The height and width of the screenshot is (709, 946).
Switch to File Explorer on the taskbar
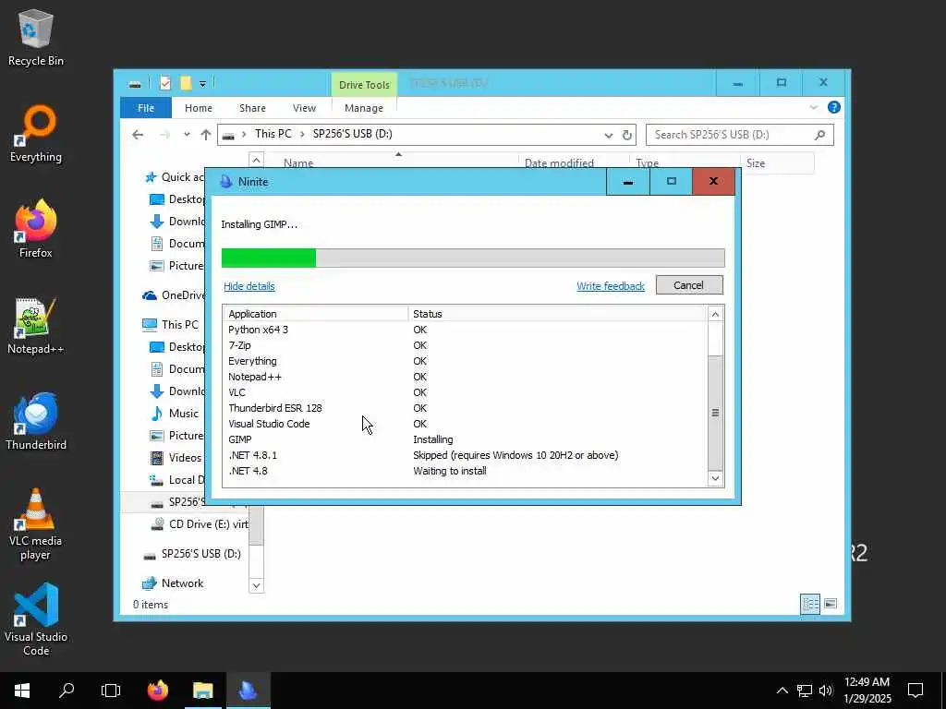202,691
